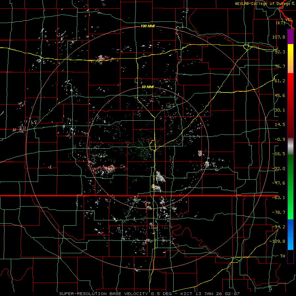
Task: Click the 45.6 value on velocity scale
Action: [280, 95]
